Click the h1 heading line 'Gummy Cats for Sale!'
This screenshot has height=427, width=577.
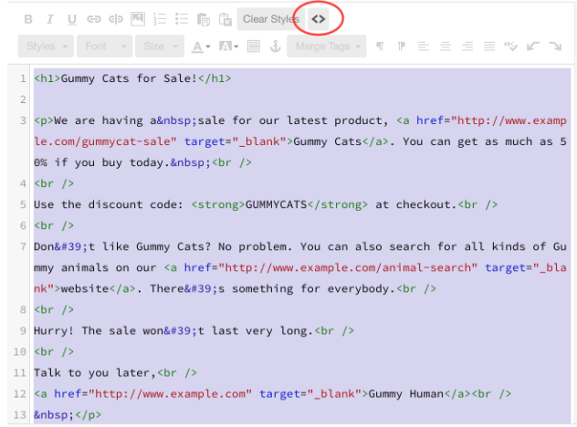pyautogui.click(x=132, y=78)
